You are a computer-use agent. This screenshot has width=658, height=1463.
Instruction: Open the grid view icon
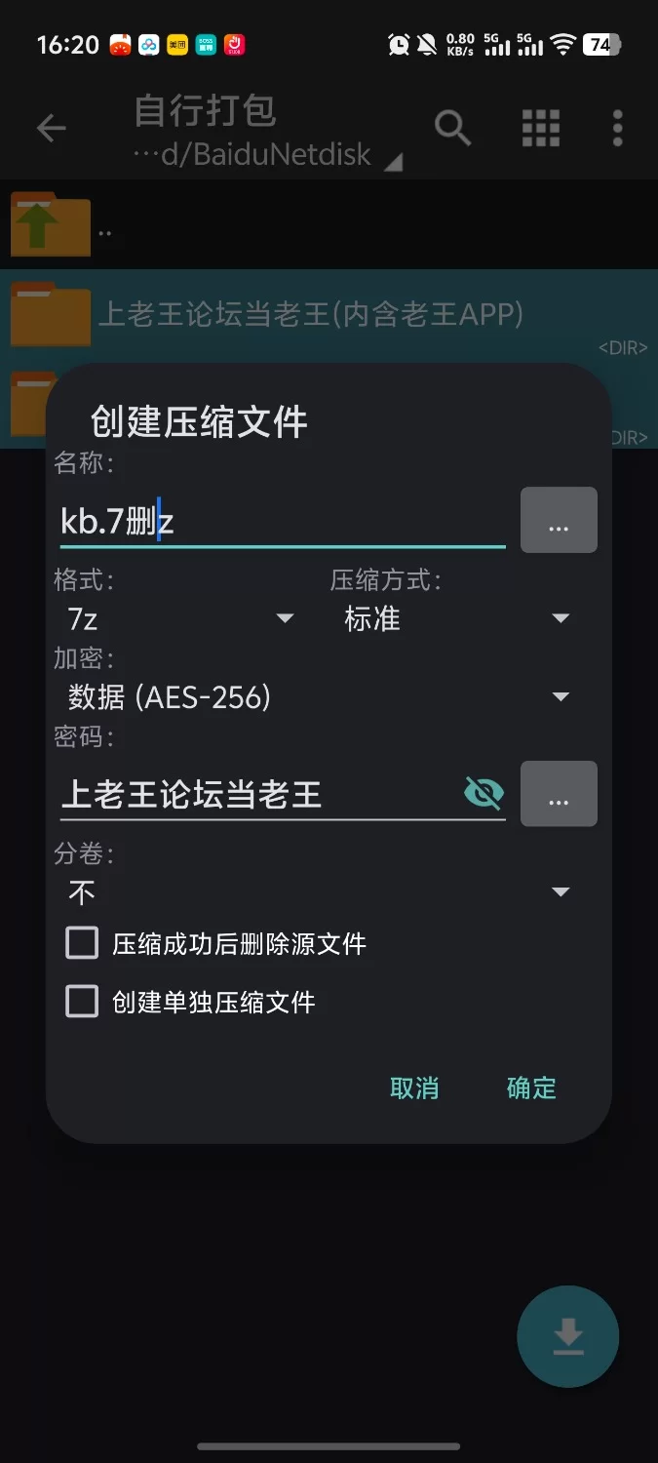[540, 128]
